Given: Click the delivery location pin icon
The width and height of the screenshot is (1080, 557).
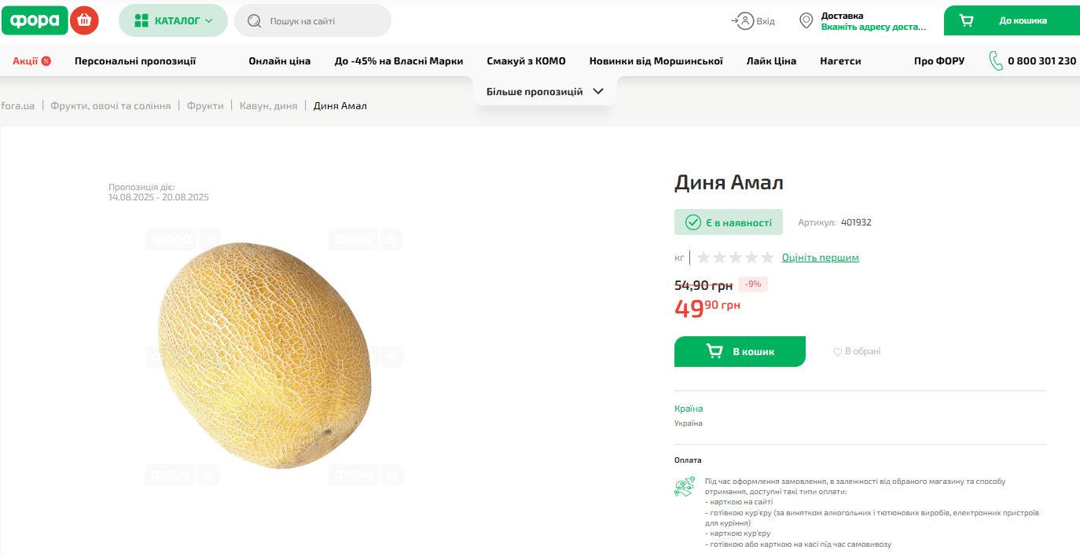Looking at the screenshot, I should tap(806, 21).
